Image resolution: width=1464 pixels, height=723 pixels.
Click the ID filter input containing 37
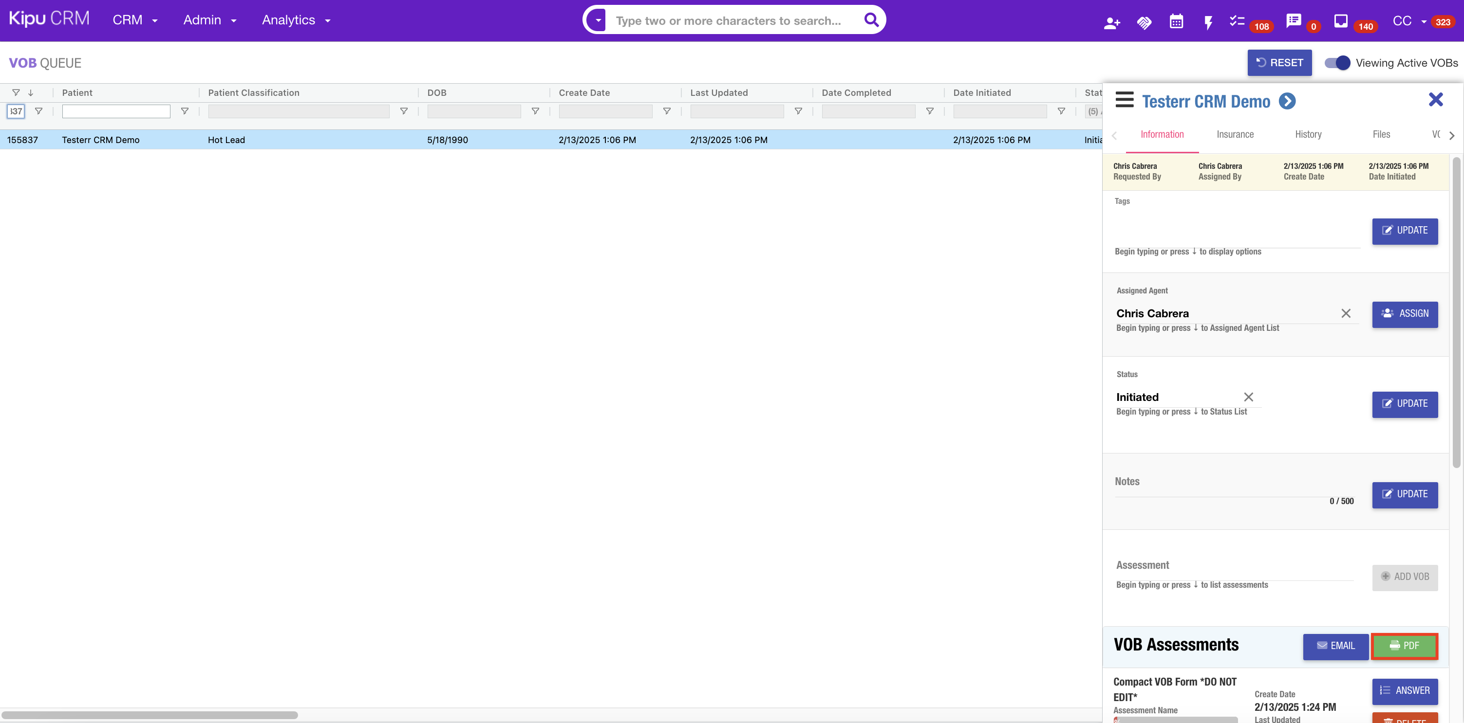(x=16, y=111)
